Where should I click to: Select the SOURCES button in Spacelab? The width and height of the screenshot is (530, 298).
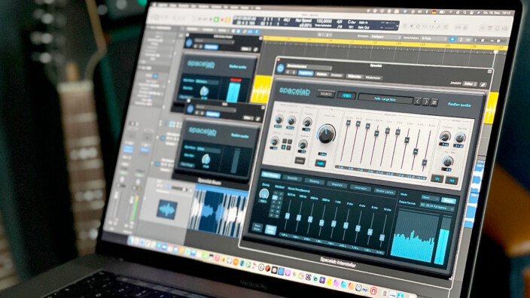pyautogui.click(x=325, y=94)
